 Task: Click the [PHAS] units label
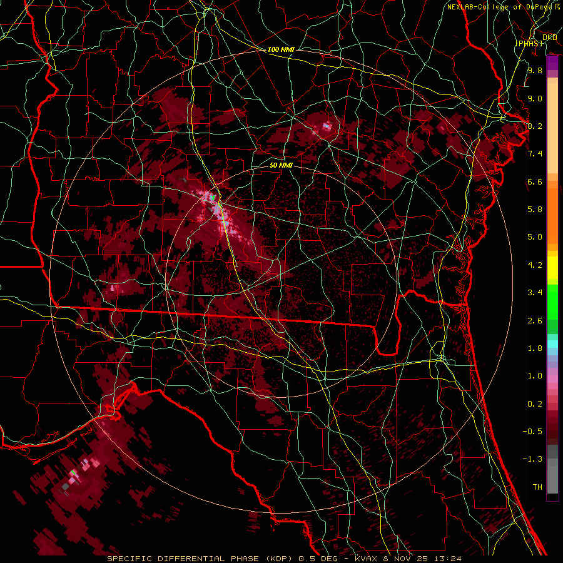pyautogui.click(x=529, y=43)
